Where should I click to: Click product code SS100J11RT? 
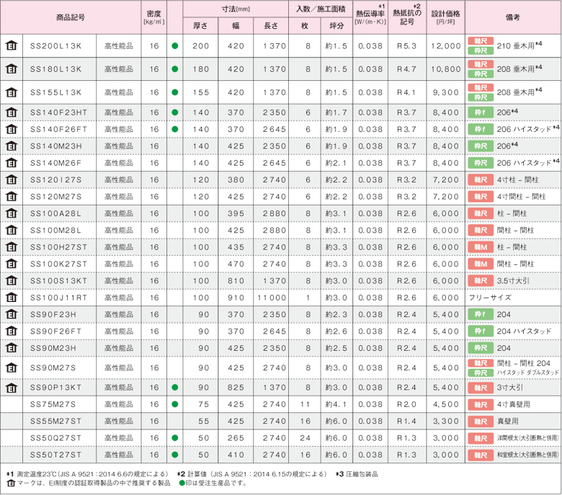[58, 297]
